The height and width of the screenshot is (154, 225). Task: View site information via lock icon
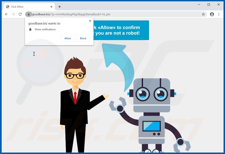[28, 14]
